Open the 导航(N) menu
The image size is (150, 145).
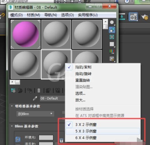tap(50, 15)
